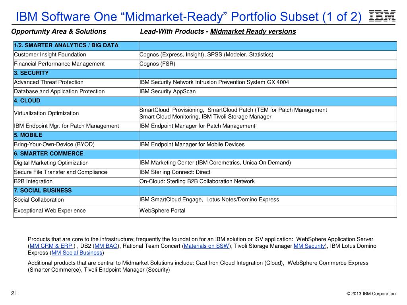Click 'IBM Sterling Connect: Direct' cell
The width and height of the screenshot is (407, 305).
(x=268, y=173)
